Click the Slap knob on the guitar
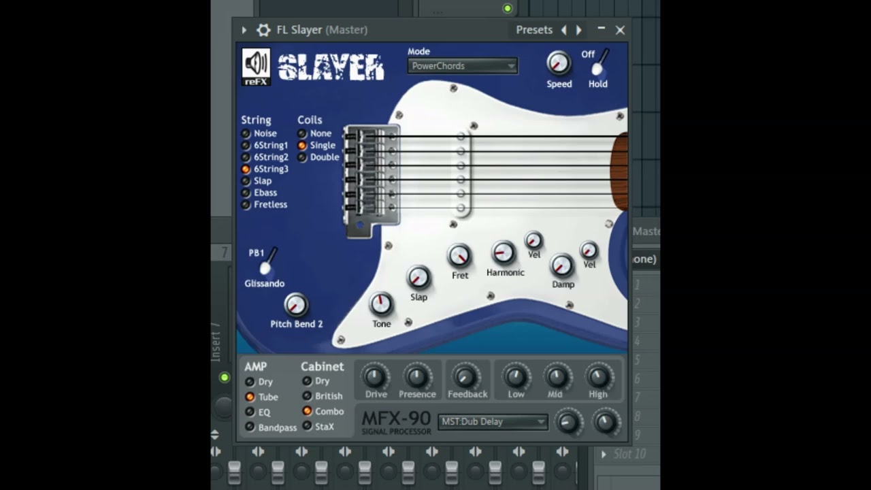Image resolution: width=871 pixels, height=490 pixels. pos(418,278)
